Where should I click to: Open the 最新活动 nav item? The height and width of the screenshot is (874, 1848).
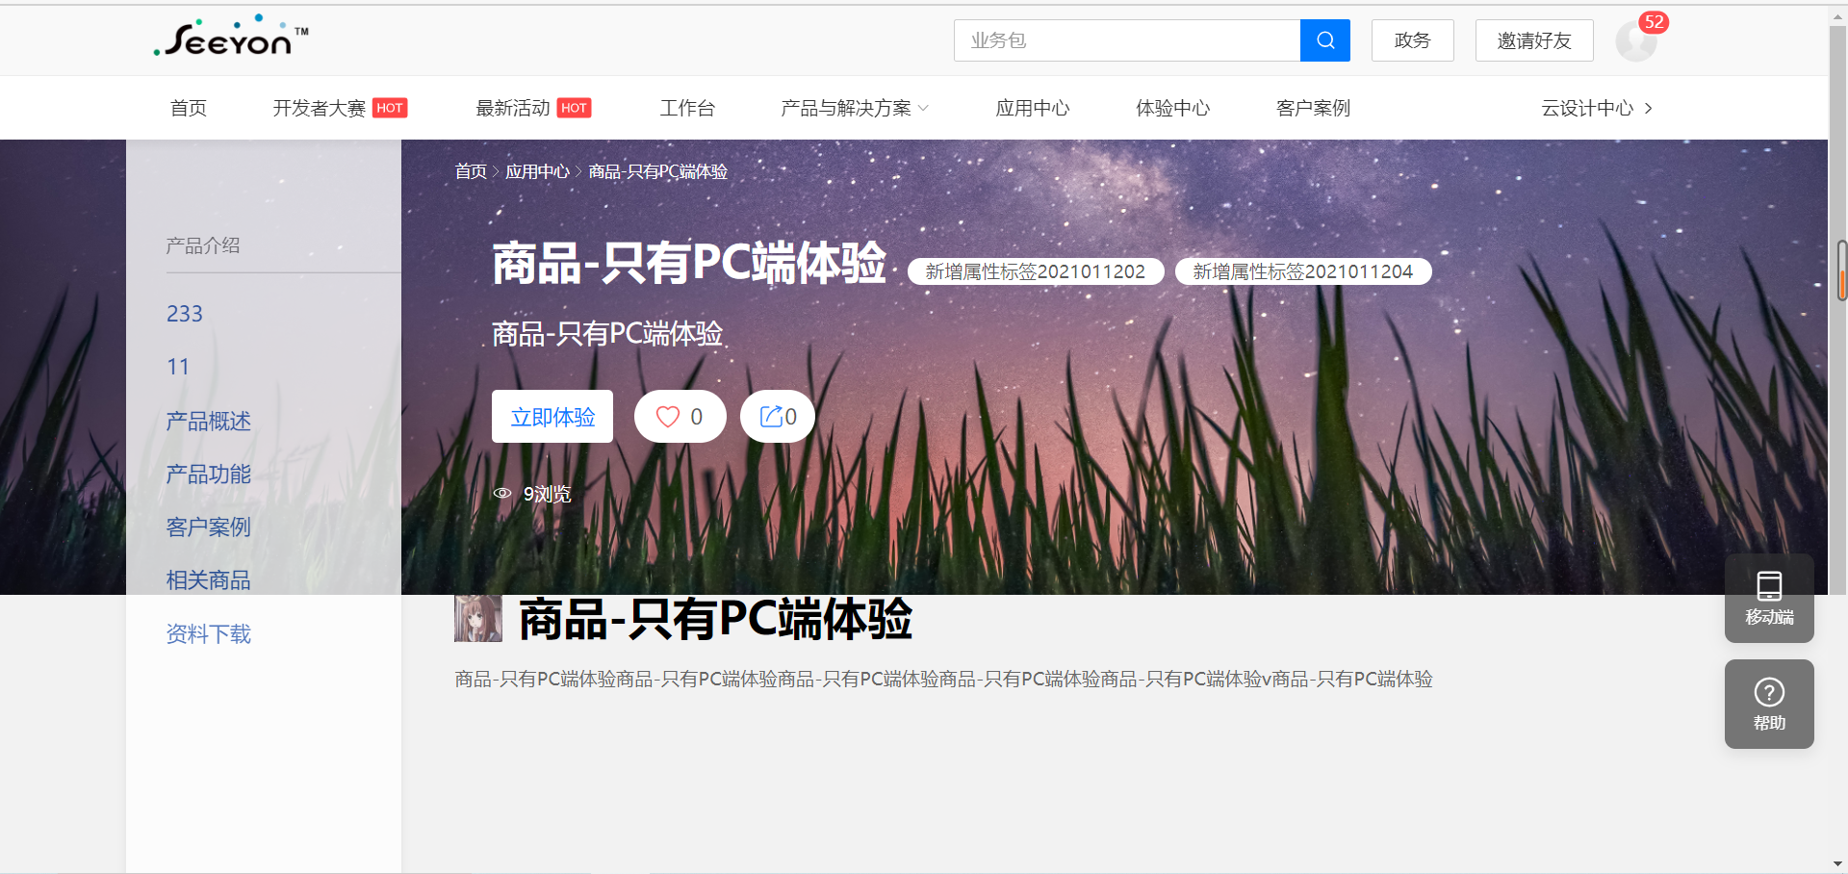(x=513, y=108)
